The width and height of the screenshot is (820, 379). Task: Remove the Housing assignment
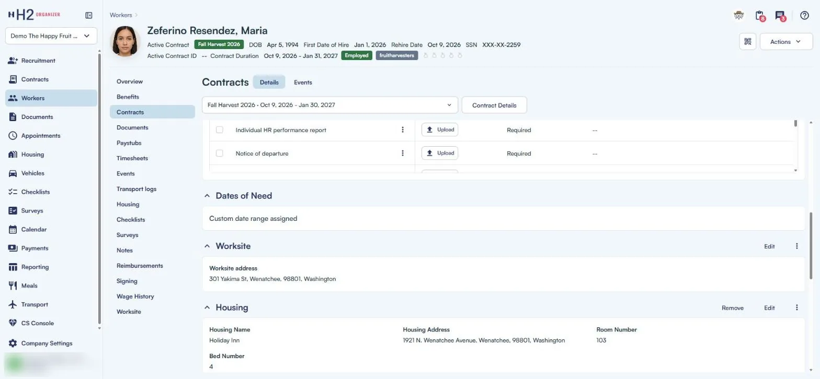pyautogui.click(x=733, y=308)
